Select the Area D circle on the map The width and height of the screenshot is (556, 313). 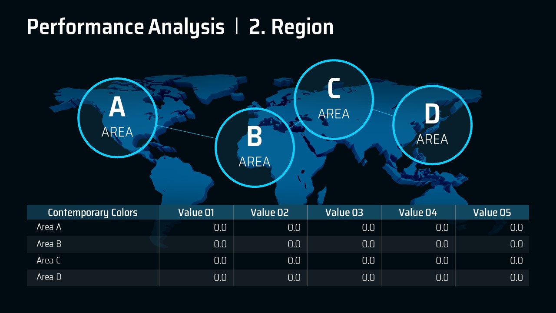(x=432, y=125)
